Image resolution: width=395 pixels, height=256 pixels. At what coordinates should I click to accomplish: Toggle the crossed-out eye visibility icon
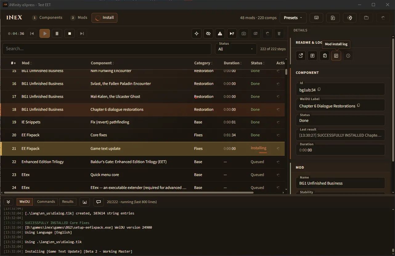pyautogui.click(x=208, y=34)
